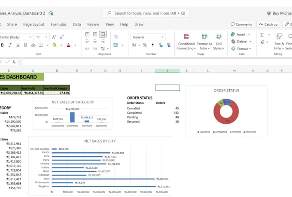Click Delete cells button
The image size is (292, 197).
tap(241, 42)
